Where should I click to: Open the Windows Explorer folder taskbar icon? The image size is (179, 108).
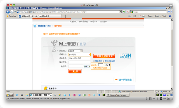pos(27,95)
